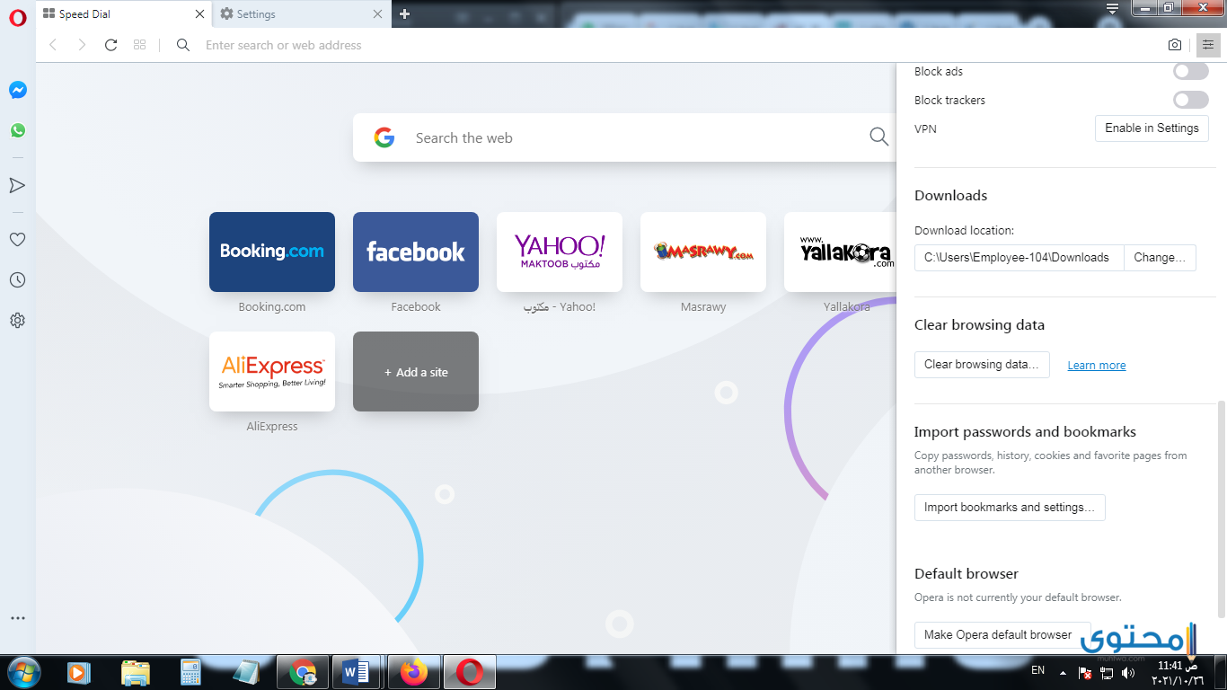Open Firefox from taskbar
Viewport: 1227px width, 690px height.
point(412,672)
